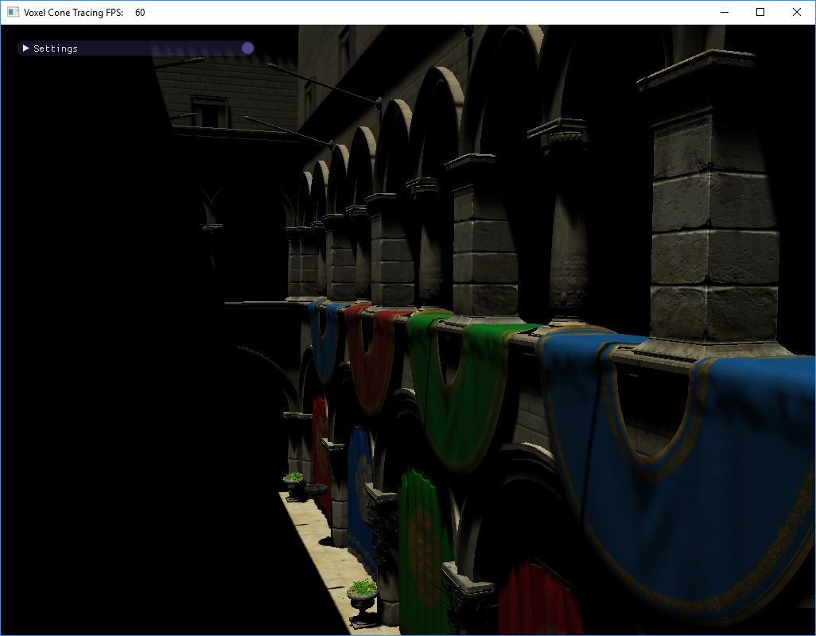Expand the Settings panel arrow
This screenshot has height=636, width=816.
pos(25,48)
